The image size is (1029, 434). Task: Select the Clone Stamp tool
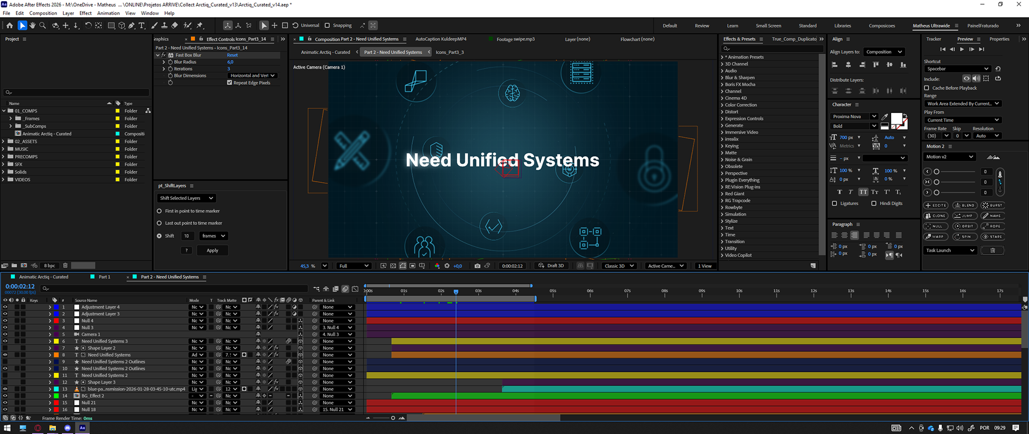click(164, 25)
